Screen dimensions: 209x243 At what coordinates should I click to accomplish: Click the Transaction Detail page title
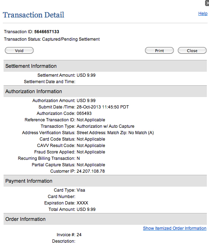(x=34, y=15)
